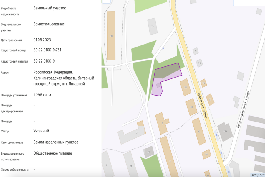Screen dimensions: 265x177
Task: Click cadastral number 39:22:010019:751
Action: click(x=47, y=50)
